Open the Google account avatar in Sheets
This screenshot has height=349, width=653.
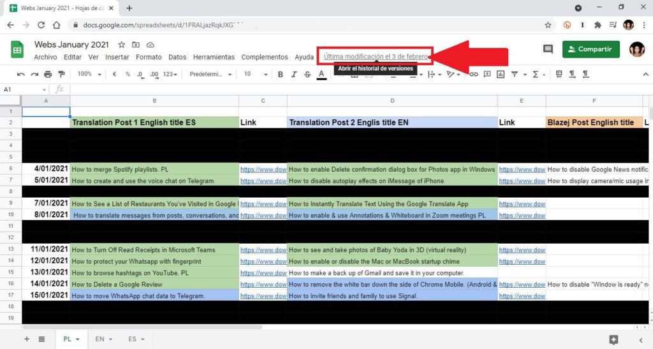(637, 49)
